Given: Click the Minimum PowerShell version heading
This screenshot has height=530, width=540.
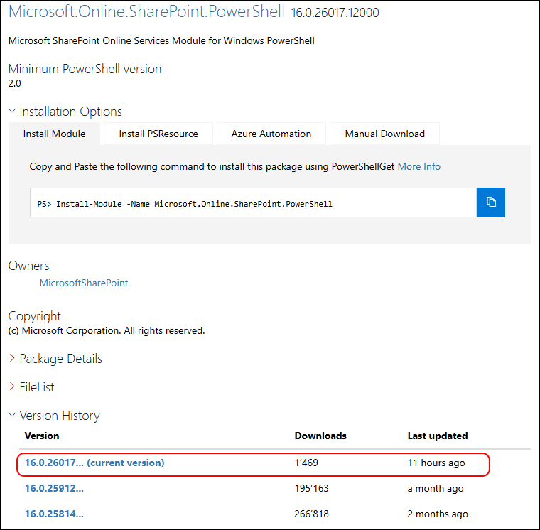Looking at the screenshot, I should click(85, 69).
